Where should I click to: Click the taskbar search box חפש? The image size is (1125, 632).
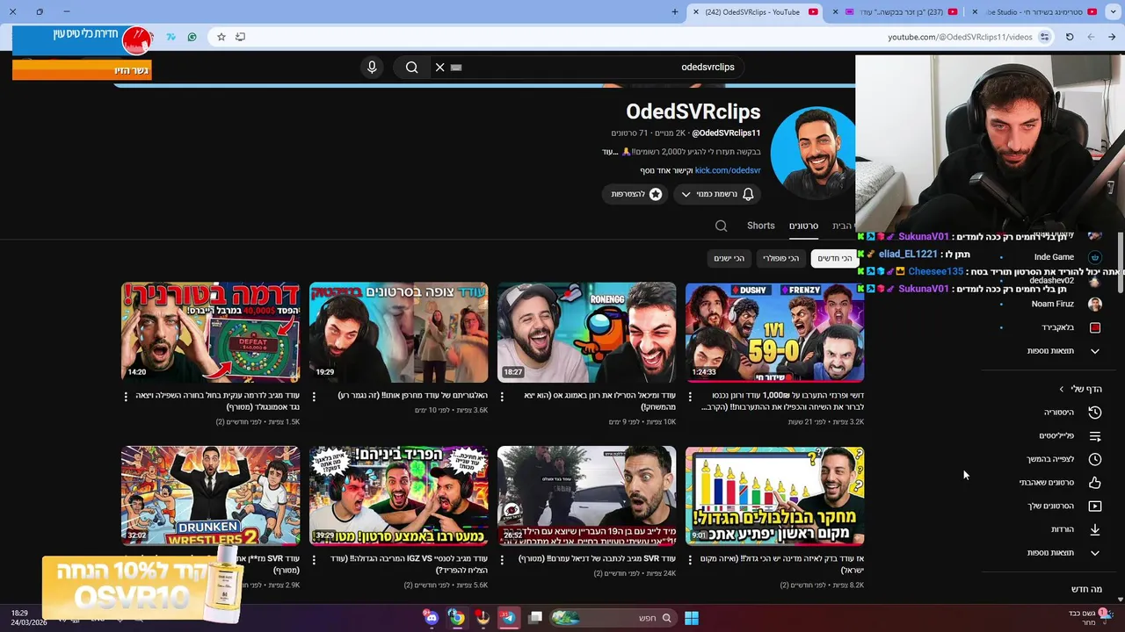click(613, 618)
